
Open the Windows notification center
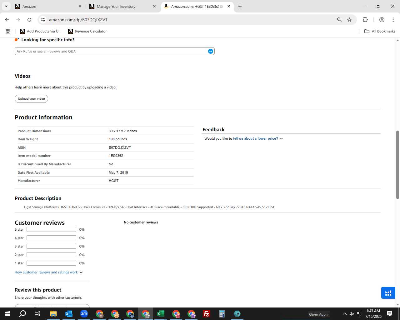point(390,314)
